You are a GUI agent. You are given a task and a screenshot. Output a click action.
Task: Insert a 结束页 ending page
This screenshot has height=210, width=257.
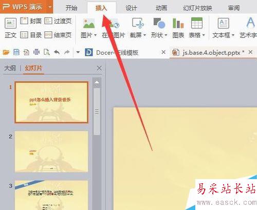pos(58,35)
